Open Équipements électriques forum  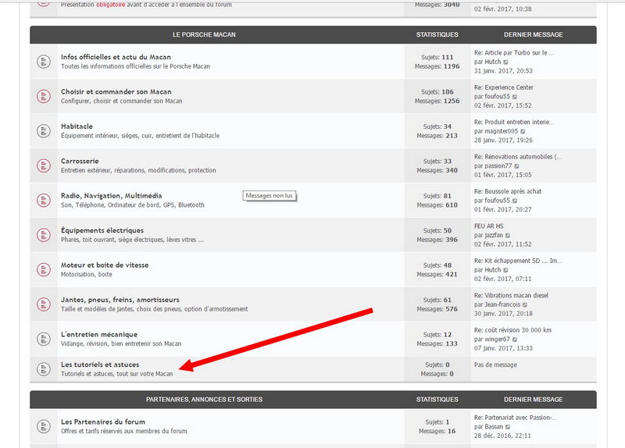tap(102, 230)
